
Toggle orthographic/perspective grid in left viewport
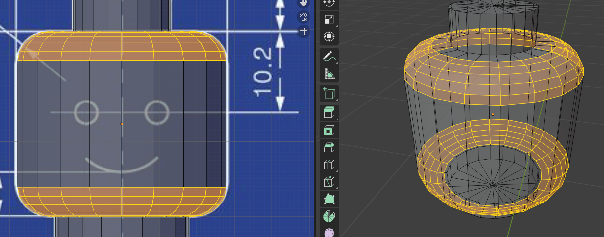click(303, 32)
